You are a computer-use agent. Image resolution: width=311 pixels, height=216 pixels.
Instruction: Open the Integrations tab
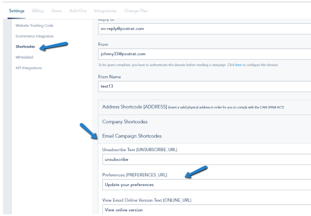(105, 11)
